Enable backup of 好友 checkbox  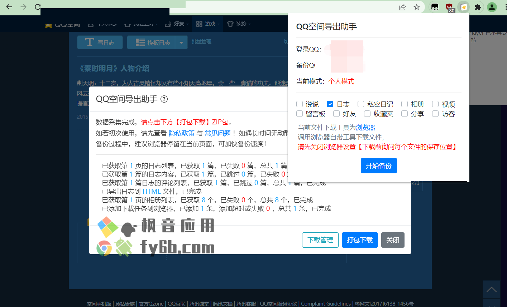(336, 114)
